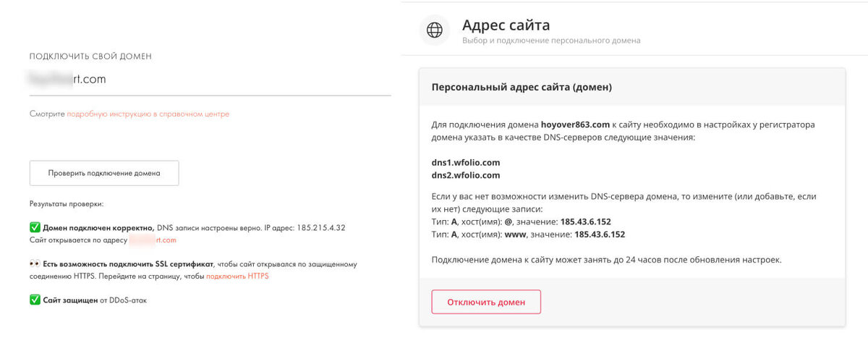Click the Проверить подключение домена button
The width and height of the screenshot is (868, 351).
coord(104,174)
